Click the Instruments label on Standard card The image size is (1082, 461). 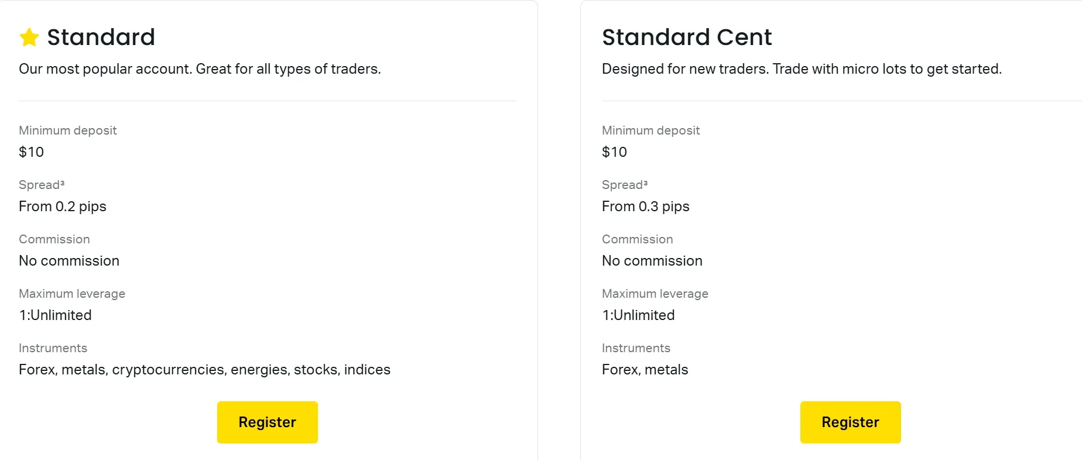click(53, 348)
